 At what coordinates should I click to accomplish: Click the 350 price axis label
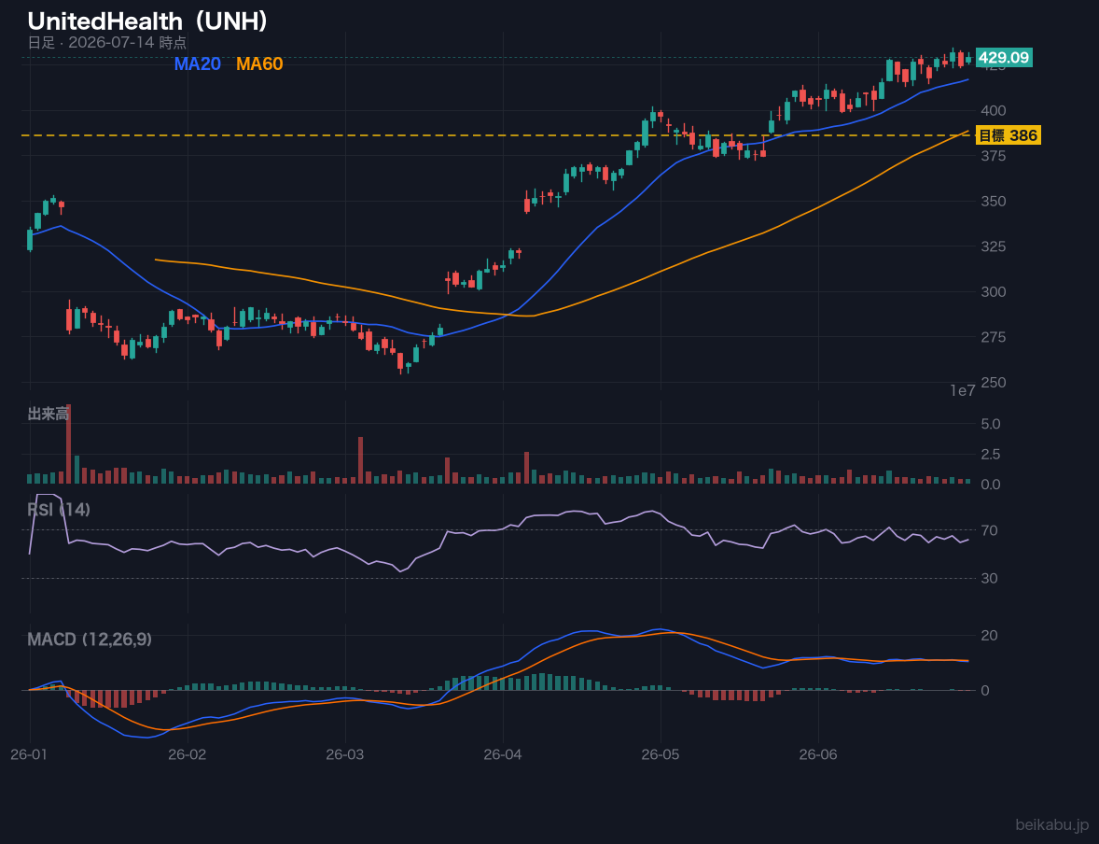(994, 202)
